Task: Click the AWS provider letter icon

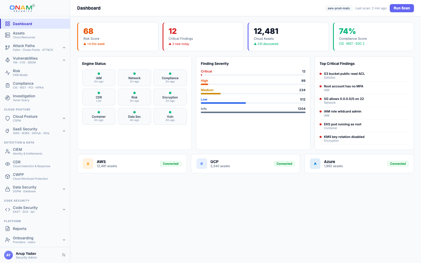Action: click(88, 164)
